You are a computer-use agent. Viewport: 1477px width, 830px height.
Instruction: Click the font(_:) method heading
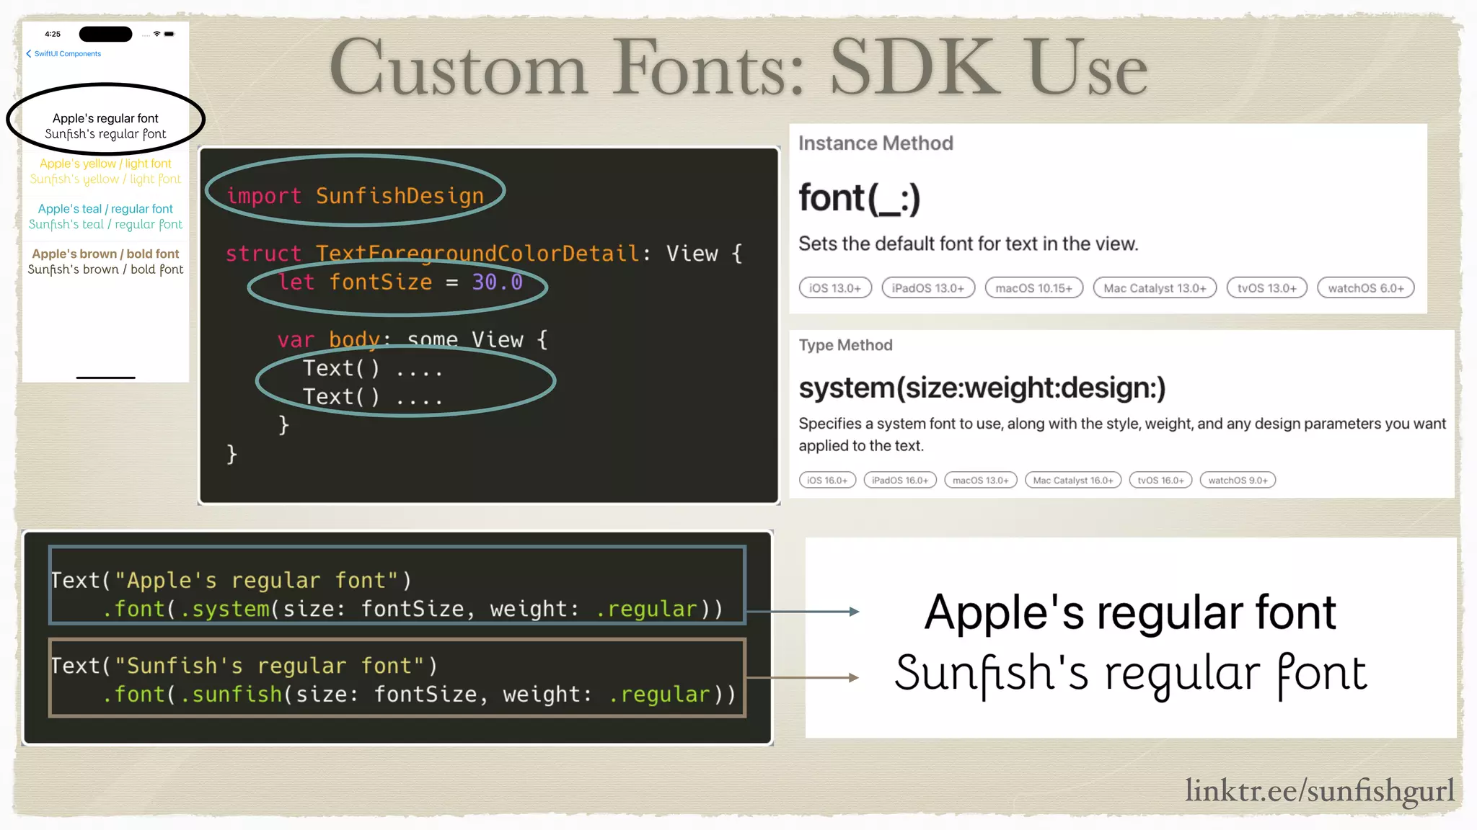[860, 198]
